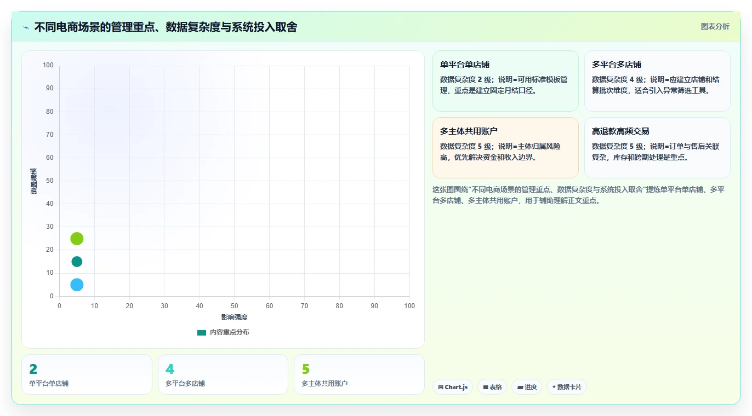The height and width of the screenshot is (416, 752).
Task: Click the 表格 tag
Action: pyautogui.click(x=492, y=387)
